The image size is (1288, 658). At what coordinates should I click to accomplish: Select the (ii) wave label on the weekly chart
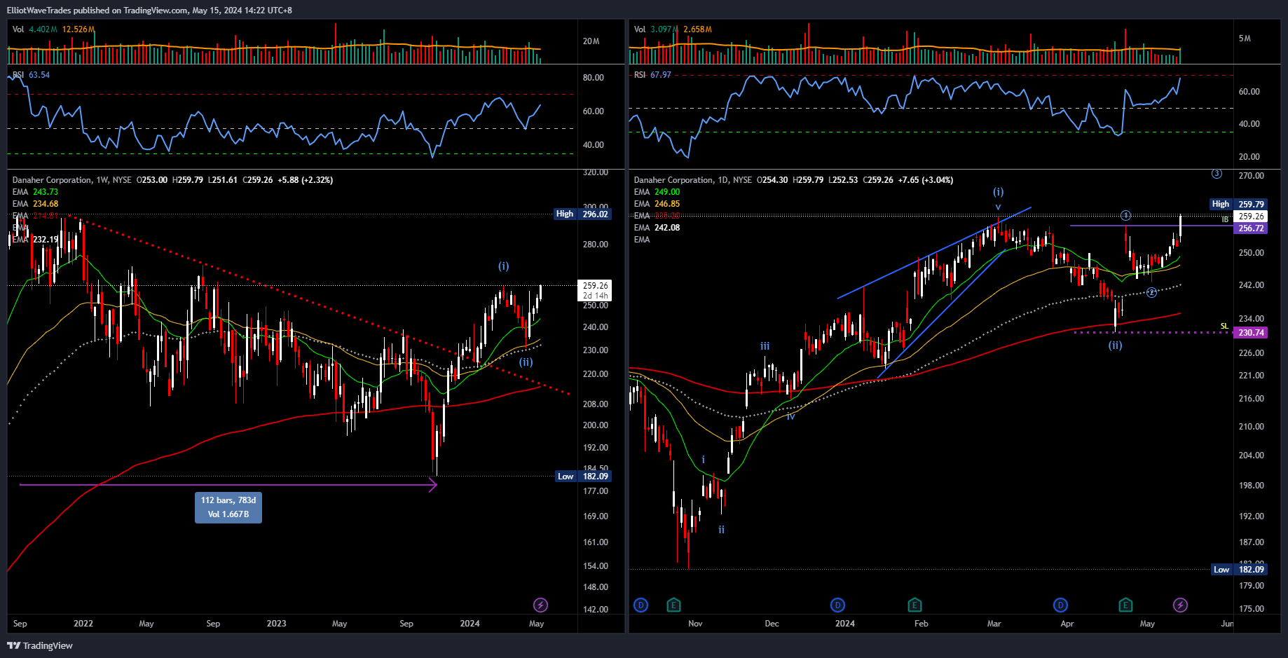pos(526,362)
